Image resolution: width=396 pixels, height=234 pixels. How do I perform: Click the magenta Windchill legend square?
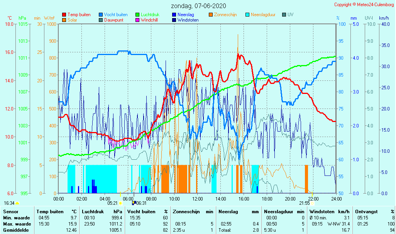point(137,20)
